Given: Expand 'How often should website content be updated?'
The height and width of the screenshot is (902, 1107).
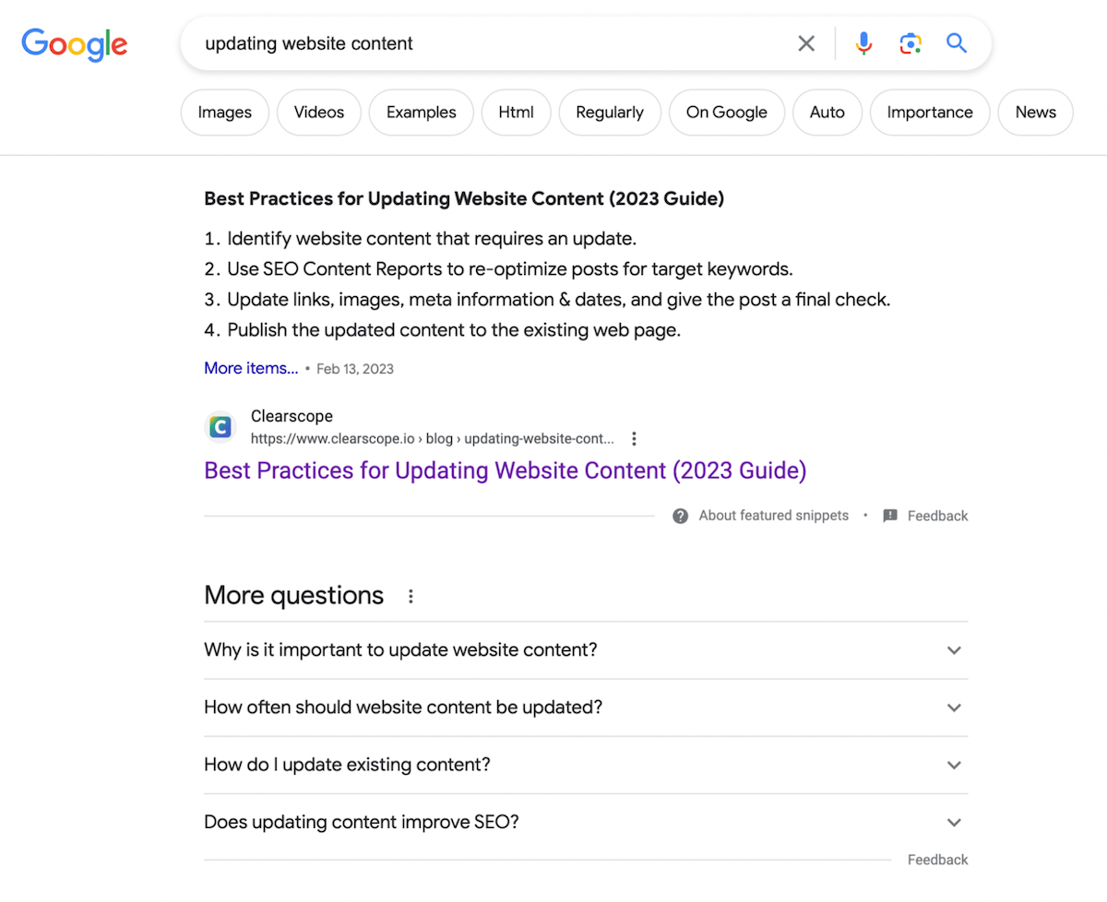Looking at the screenshot, I should [x=954, y=707].
